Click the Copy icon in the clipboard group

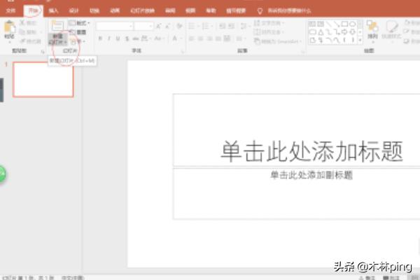pos(22,32)
